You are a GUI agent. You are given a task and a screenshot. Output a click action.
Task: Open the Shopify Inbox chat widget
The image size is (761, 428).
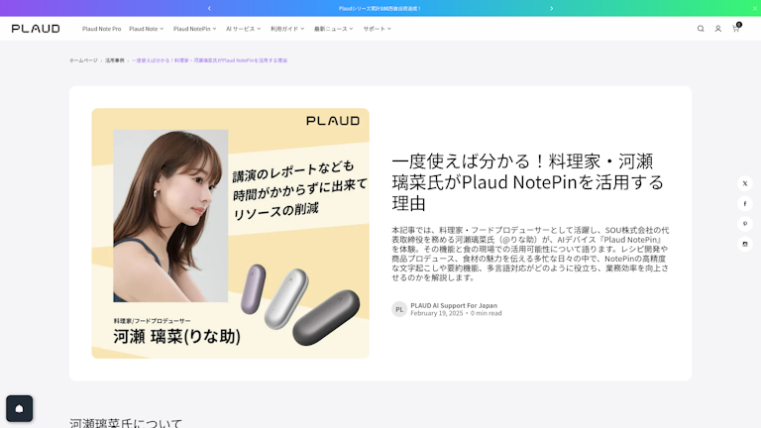click(x=20, y=408)
